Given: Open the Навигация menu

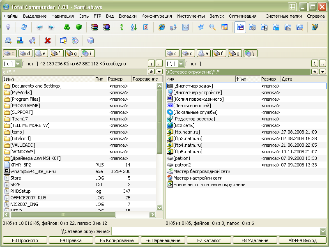Looking at the screenshot, I should (x=62, y=16).
